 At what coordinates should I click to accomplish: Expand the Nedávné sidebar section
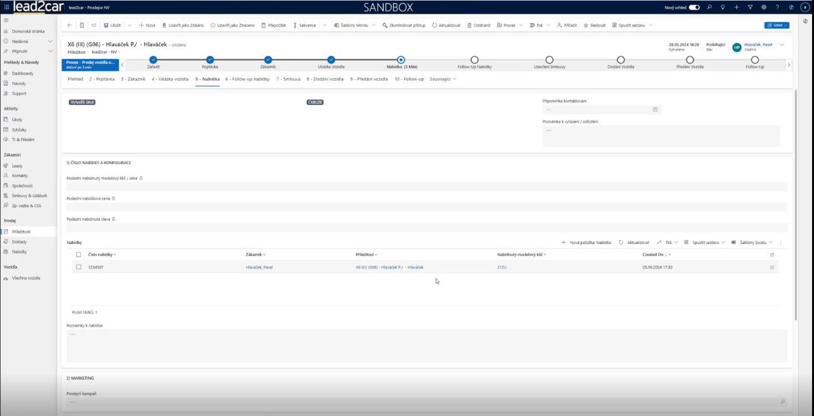(50, 41)
